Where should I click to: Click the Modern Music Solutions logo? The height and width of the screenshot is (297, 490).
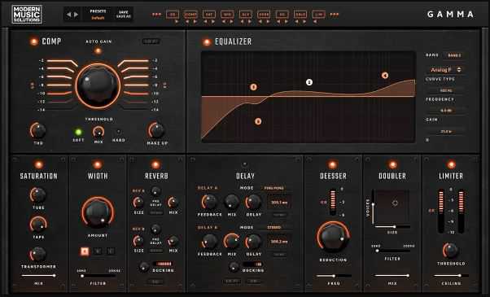(27, 15)
